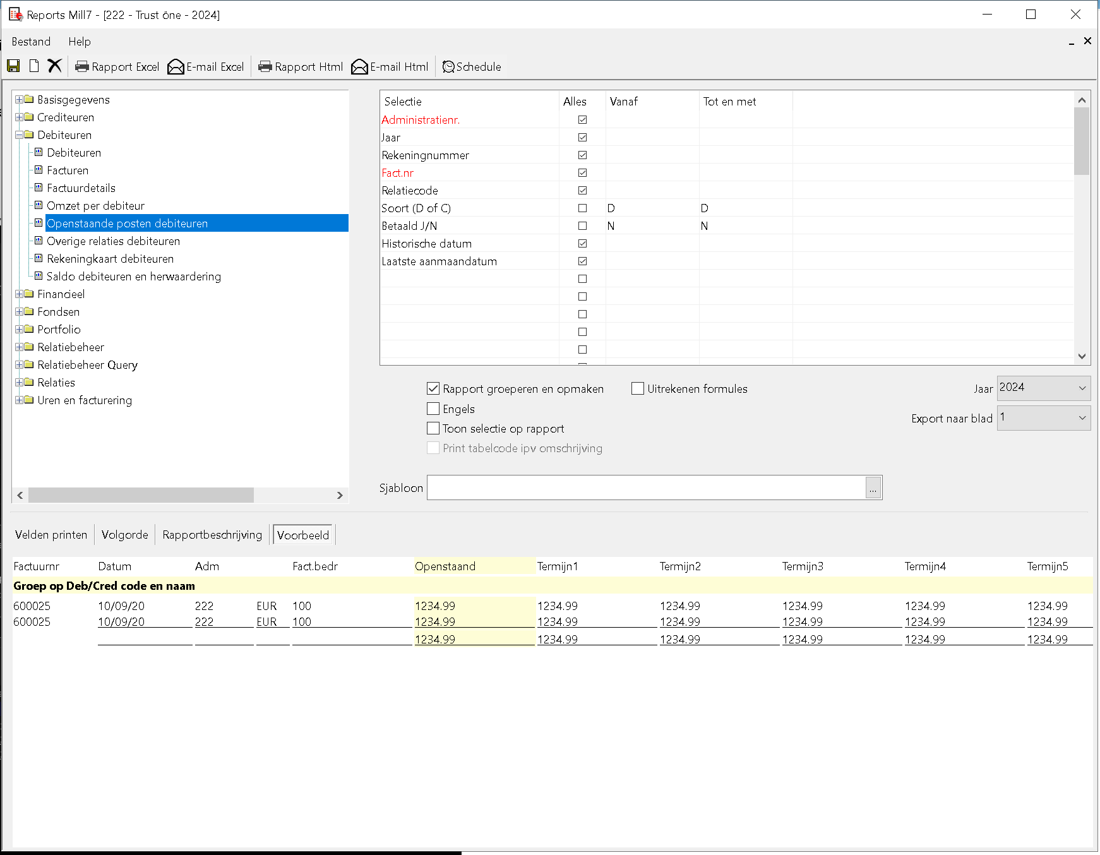Expand the Crediteuren tree folder
1100x855 pixels.
click(x=20, y=117)
